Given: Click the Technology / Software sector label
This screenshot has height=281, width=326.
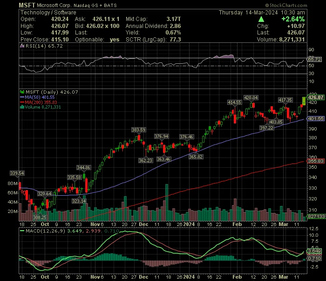Looking at the screenshot, I should click(48, 13).
